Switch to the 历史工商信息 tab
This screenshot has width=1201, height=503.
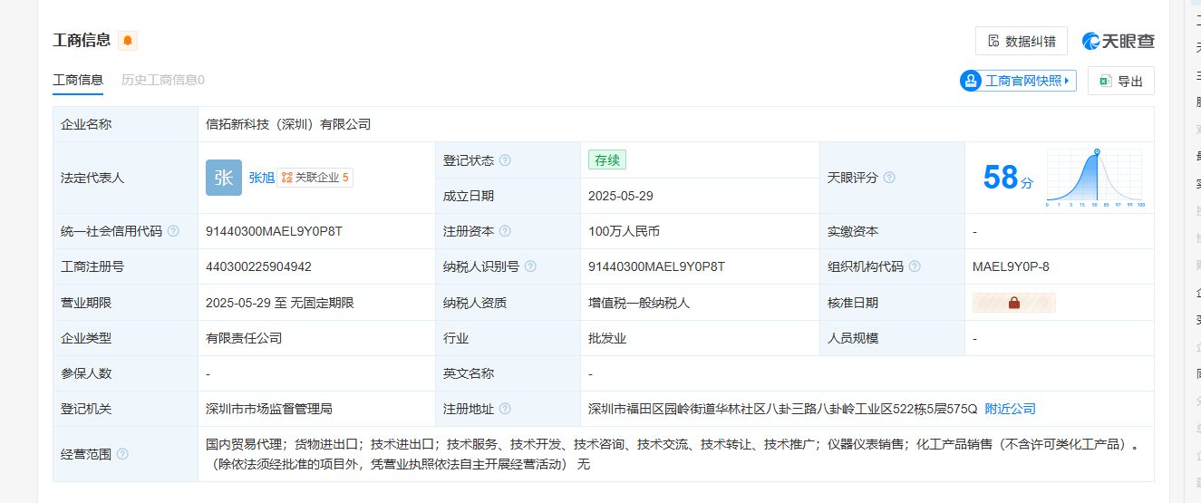click(162, 80)
